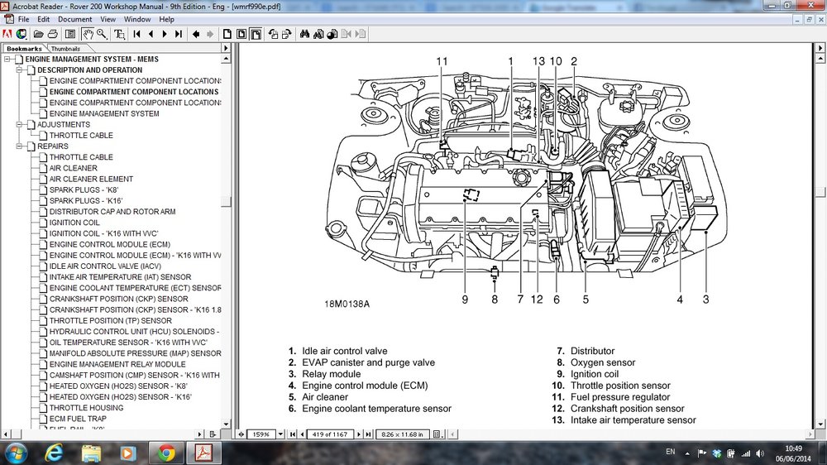Set Fit in Window page view

241,34
